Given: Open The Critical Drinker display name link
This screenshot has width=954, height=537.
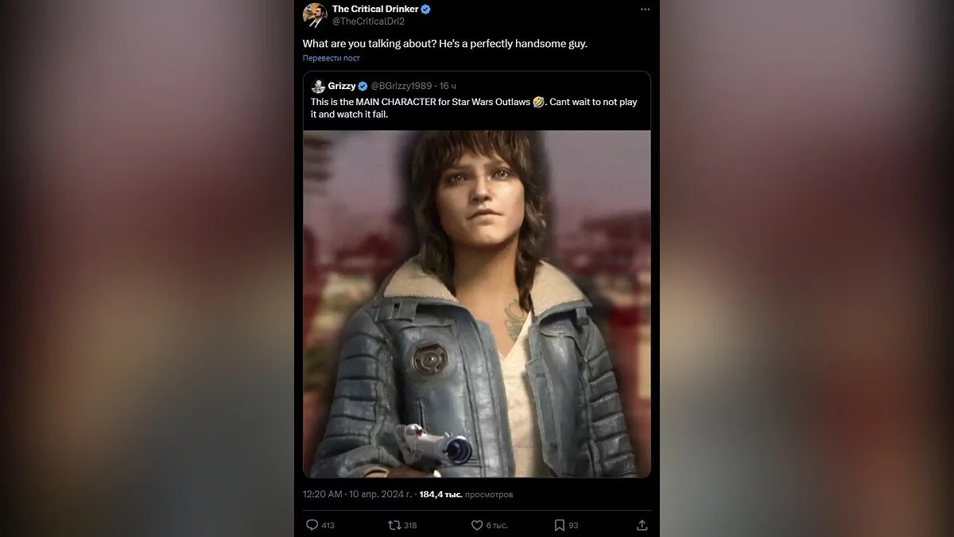Looking at the screenshot, I should coord(374,9).
